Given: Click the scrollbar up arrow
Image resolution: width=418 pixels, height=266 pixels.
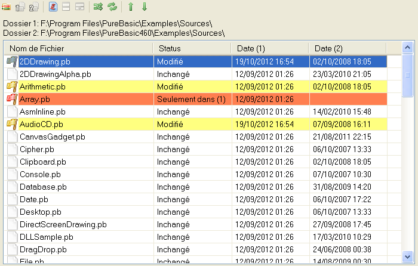Looking at the screenshot, I should (x=408, y=48).
